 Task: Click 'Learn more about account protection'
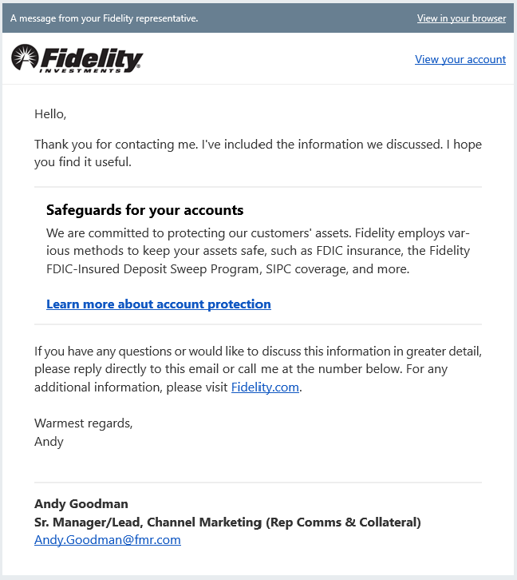click(x=159, y=304)
